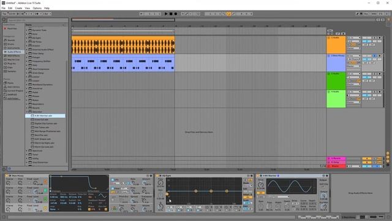
Task: Expand the Reverb folder in browser
Action: pyautogui.click(x=27, y=108)
